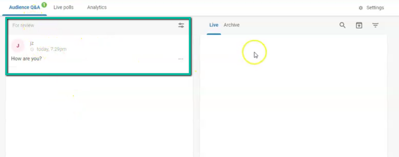Open the sort questions icon
Screen dimensions: 399x157
pyautogui.click(x=375, y=25)
